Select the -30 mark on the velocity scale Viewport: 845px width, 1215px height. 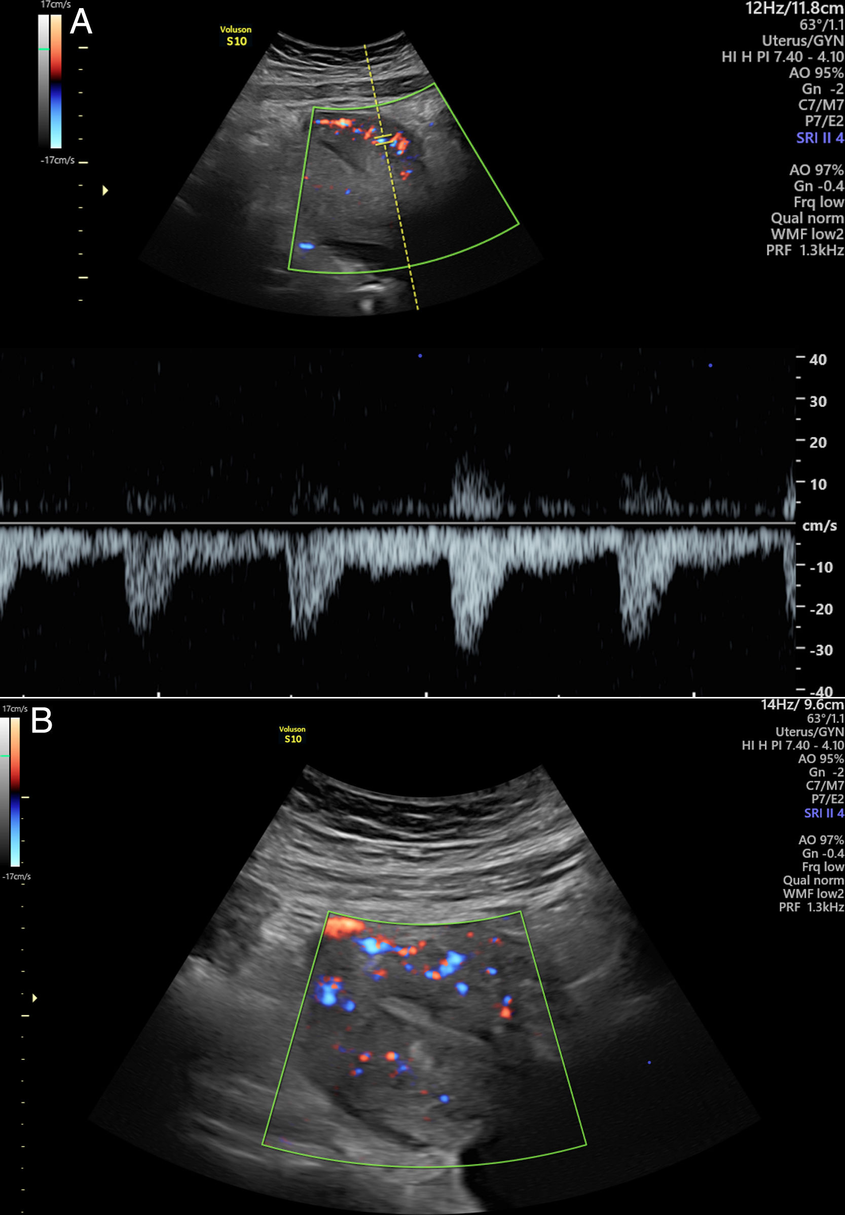click(821, 650)
